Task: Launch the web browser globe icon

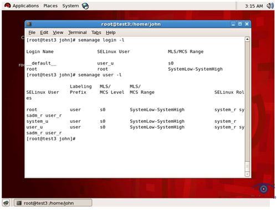Action: point(85,6)
